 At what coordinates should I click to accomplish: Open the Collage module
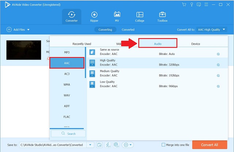pyautogui.click(x=140, y=16)
